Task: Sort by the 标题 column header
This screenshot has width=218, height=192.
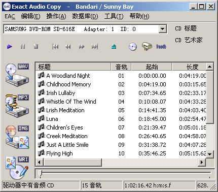Action: (x=73, y=67)
